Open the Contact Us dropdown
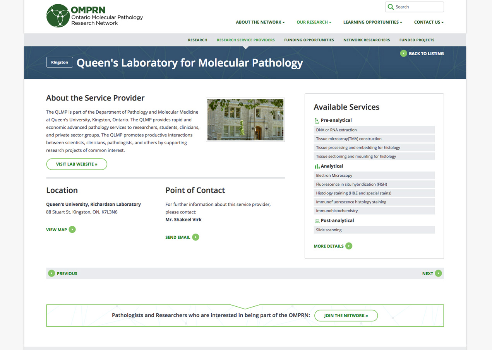This screenshot has width=492, height=350. (x=429, y=22)
